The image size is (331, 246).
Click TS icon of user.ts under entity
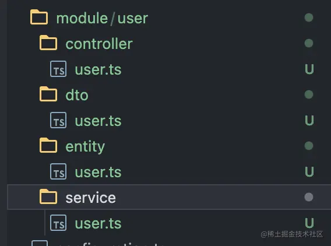tap(58, 171)
